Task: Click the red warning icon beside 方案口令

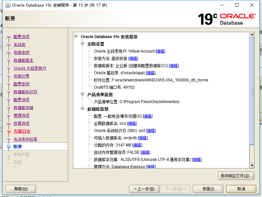Action: (x=9, y=131)
